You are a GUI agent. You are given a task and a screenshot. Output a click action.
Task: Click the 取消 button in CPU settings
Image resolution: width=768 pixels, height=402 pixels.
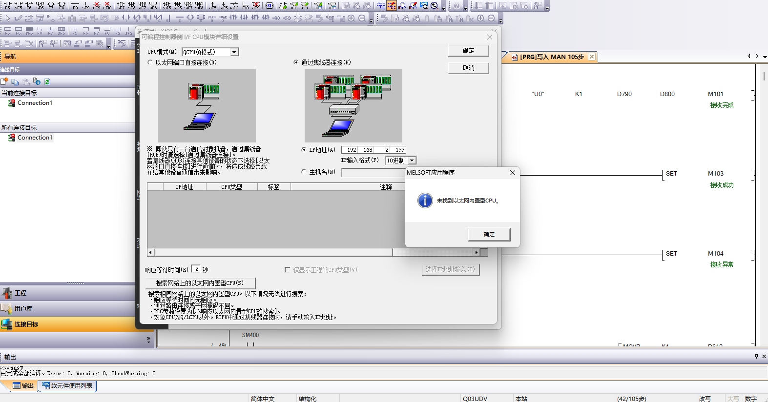point(468,68)
